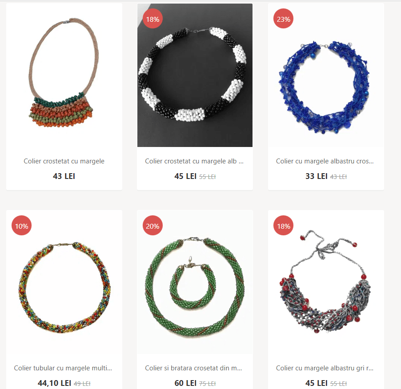Open the blue crocheted bead necklace image
401x389 pixels.
pos(326,75)
